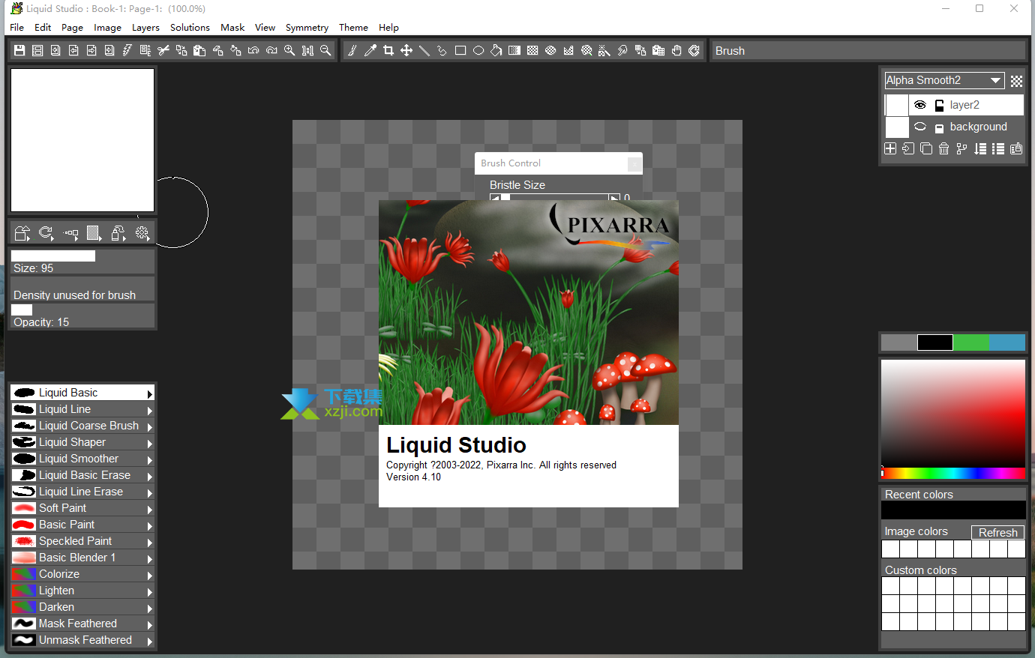
Task: Expand the Soft Paint submenu arrow
Action: [x=150, y=509]
